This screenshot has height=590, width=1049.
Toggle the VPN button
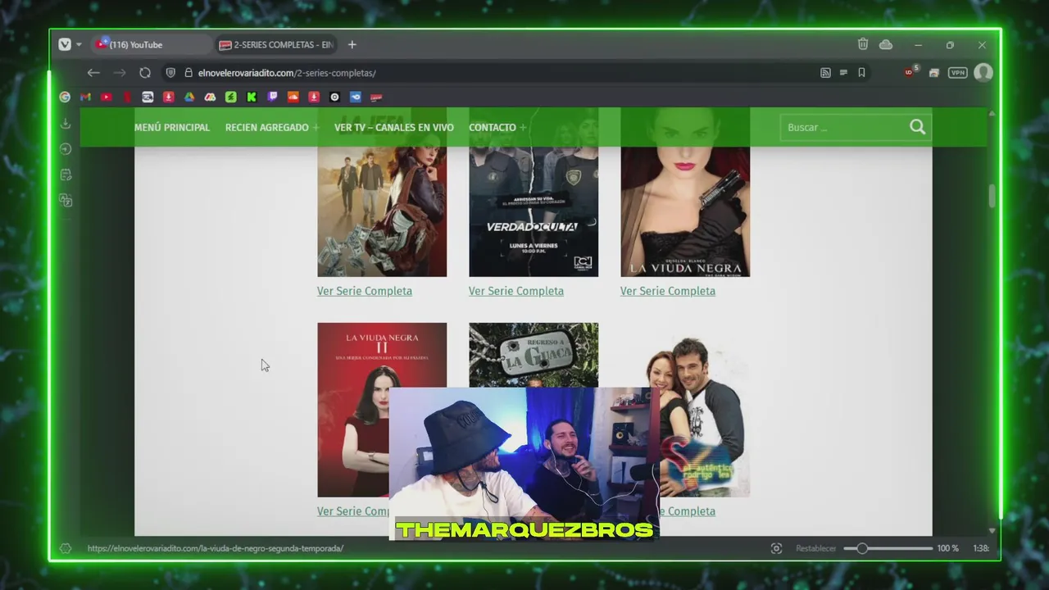(957, 73)
